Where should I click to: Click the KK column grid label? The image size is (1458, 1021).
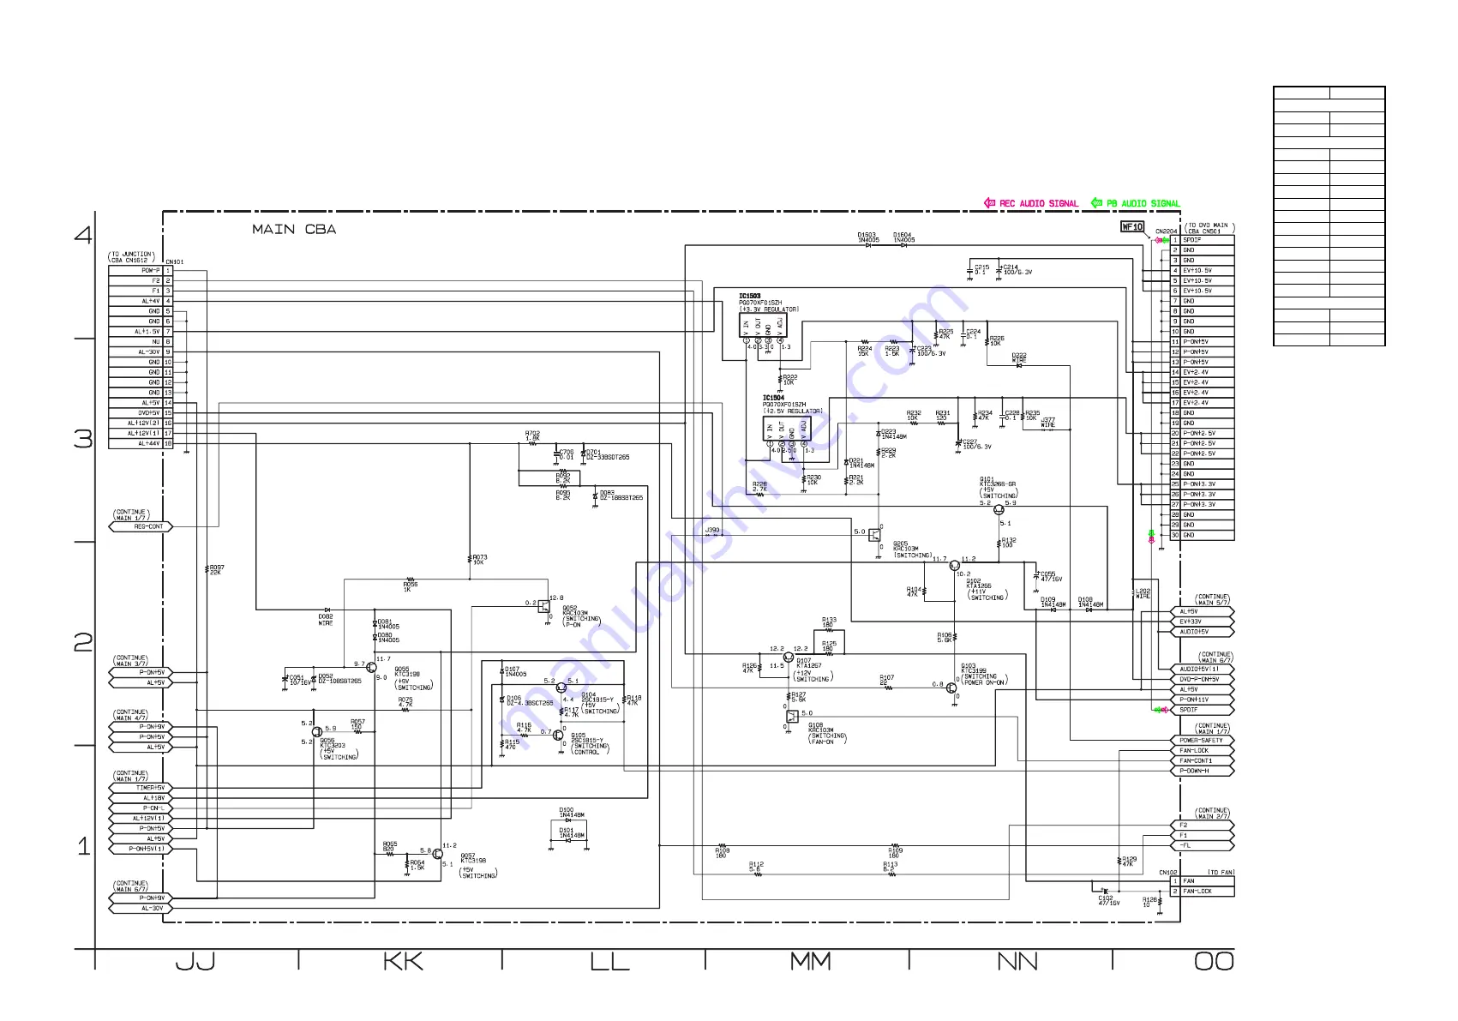[403, 963]
